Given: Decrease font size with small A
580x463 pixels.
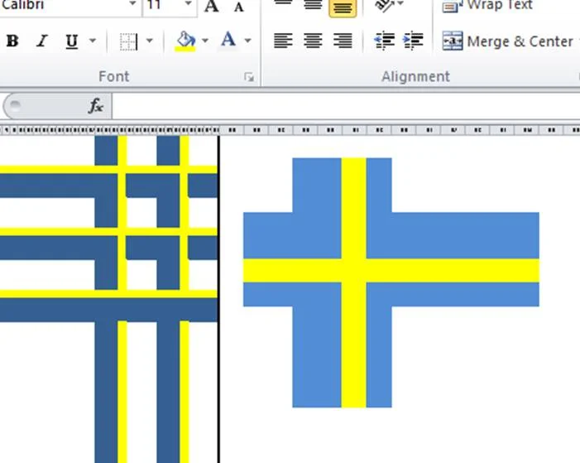Looking at the screenshot, I should (x=239, y=7).
